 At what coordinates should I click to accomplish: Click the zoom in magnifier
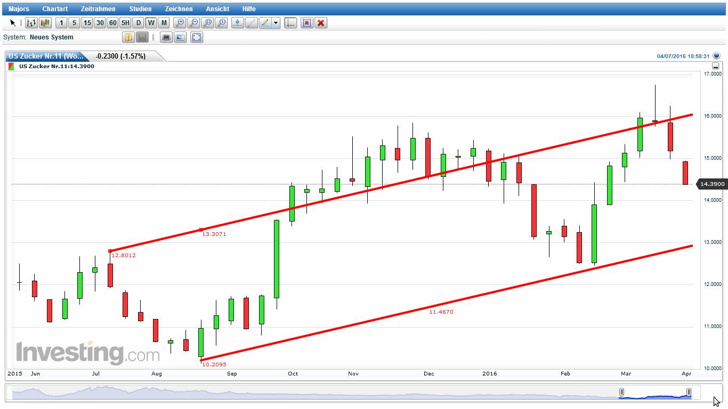[x=180, y=23]
